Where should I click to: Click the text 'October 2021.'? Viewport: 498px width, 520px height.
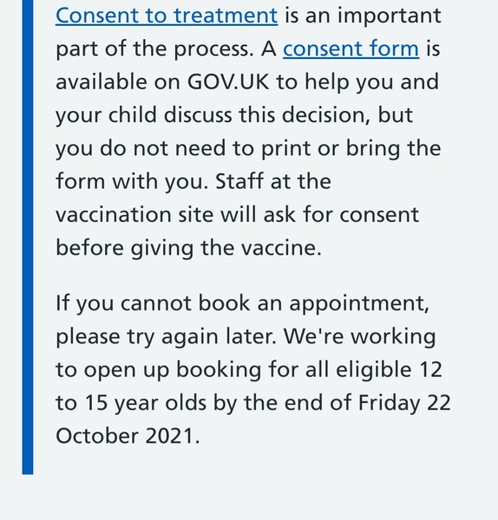(128, 436)
